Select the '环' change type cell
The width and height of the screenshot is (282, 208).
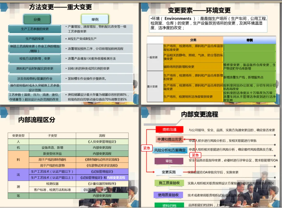(x=18, y=196)
